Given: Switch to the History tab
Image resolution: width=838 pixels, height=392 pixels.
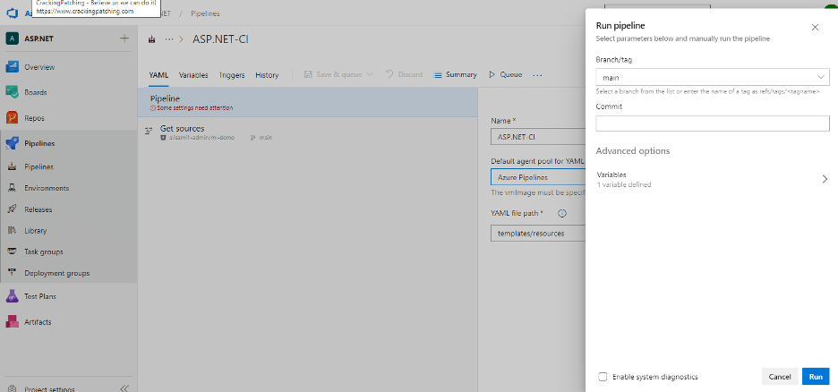Looking at the screenshot, I should coord(267,75).
